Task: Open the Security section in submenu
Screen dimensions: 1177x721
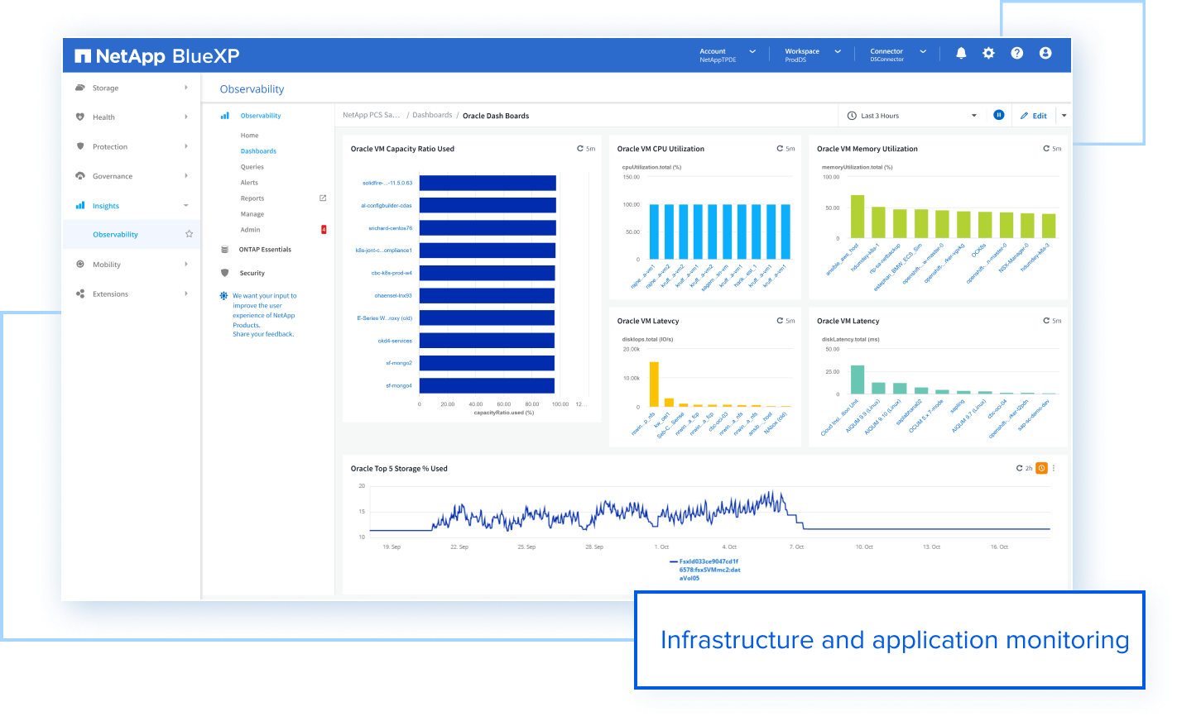Action: click(x=252, y=273)
